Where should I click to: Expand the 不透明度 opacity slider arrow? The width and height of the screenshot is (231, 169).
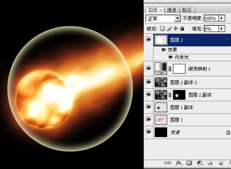221,18
